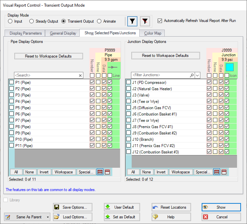Switch to the Color Map tab
This screenshot has width=247, height=224.
coord(153,33)
